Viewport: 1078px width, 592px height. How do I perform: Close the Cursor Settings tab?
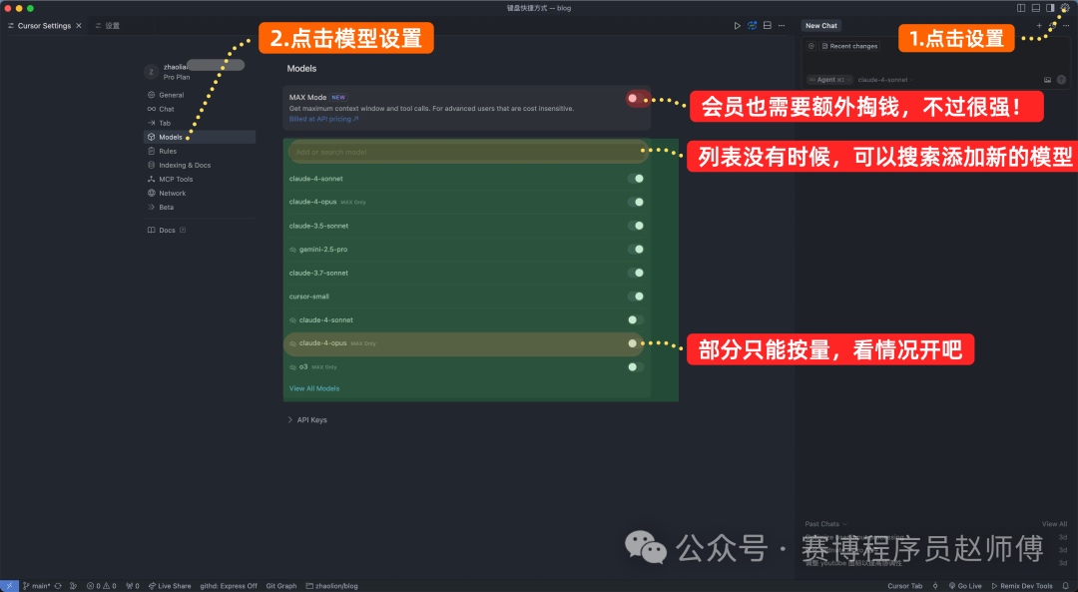click(x=79, y=25)
